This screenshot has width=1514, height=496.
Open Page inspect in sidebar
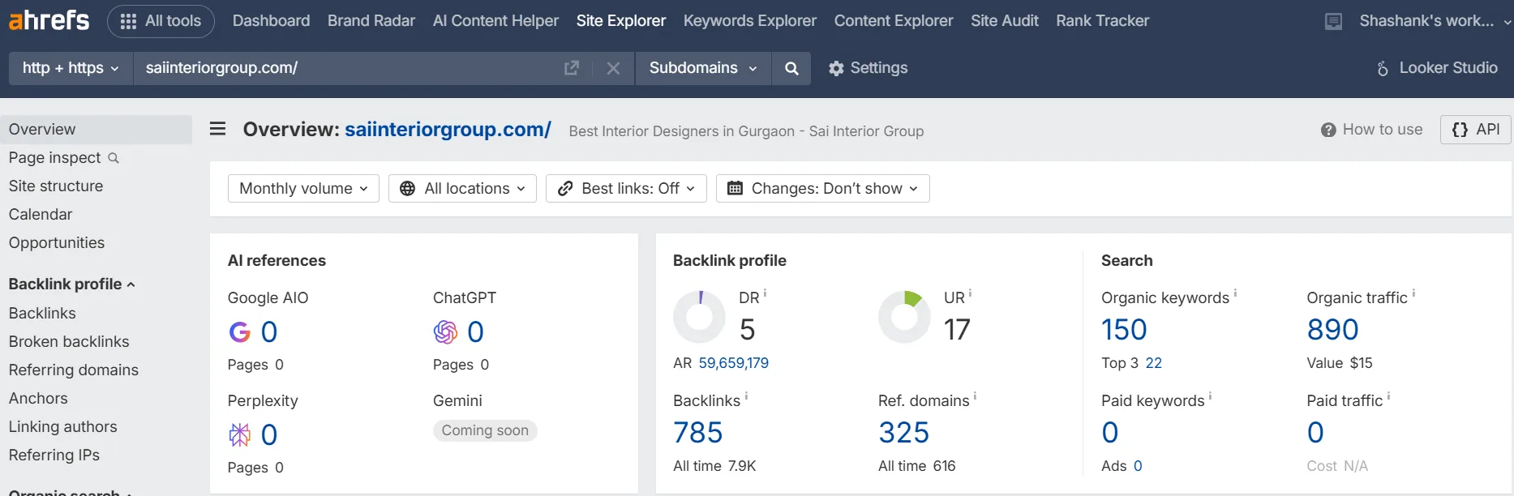click(55, 158)
